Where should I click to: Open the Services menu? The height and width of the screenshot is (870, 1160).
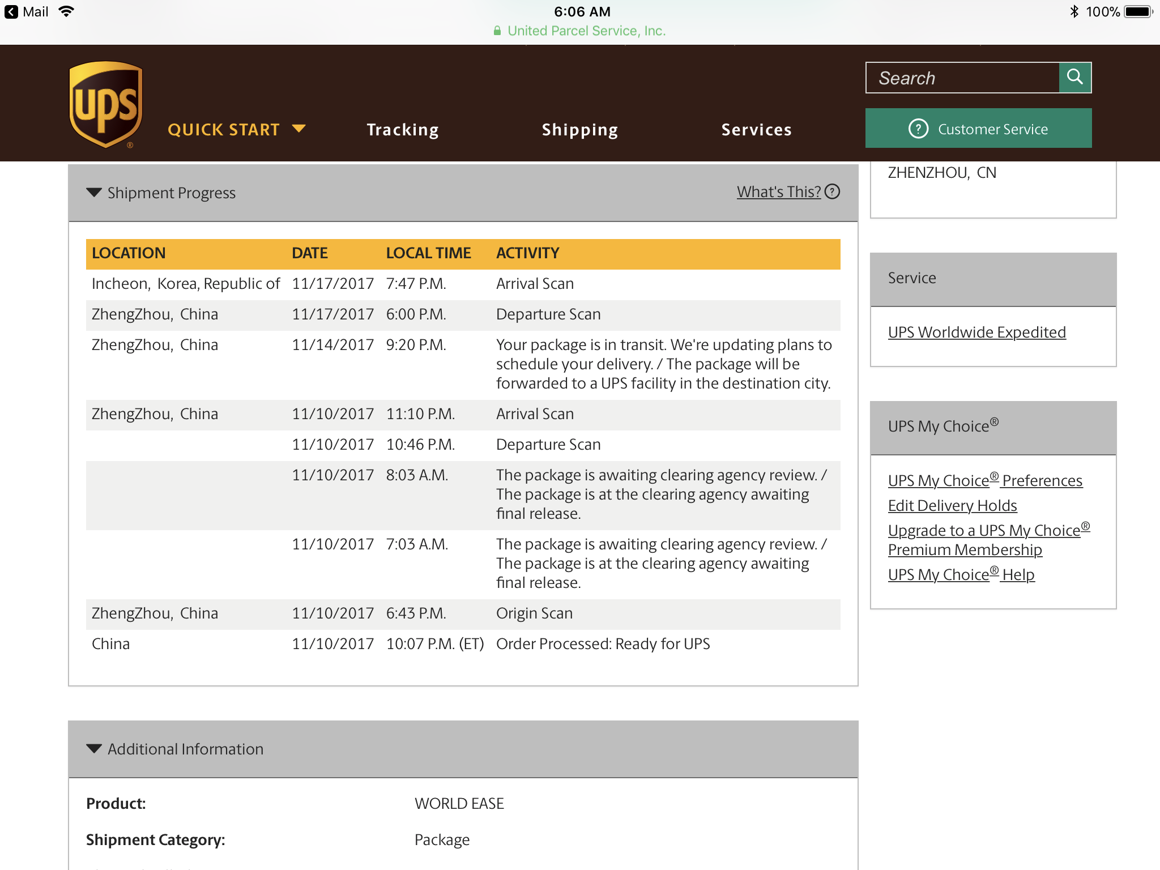756,130
